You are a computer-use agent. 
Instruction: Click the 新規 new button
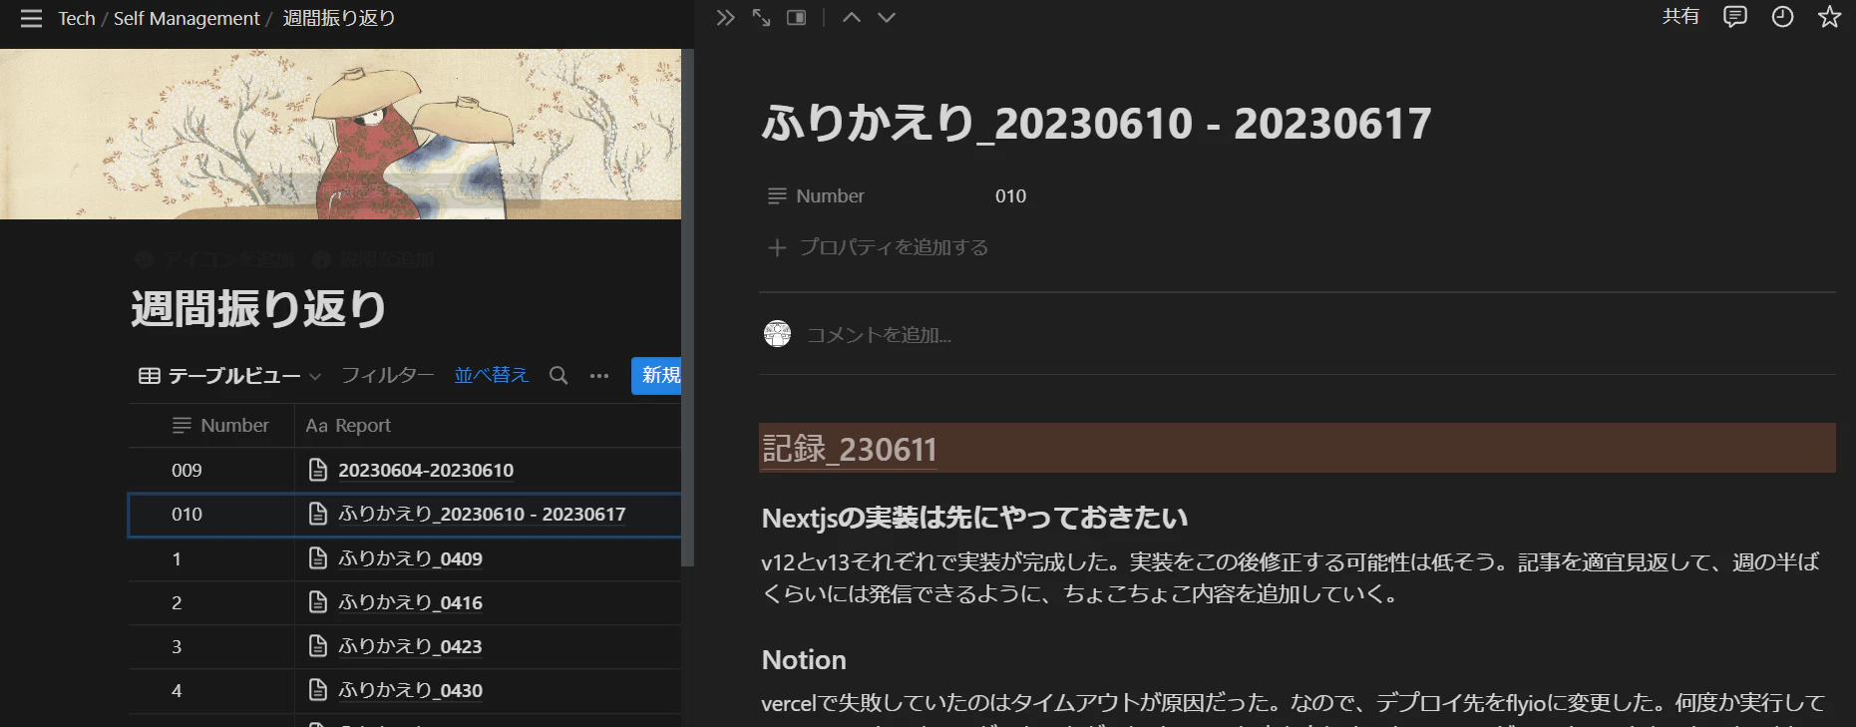coord(657,376)
